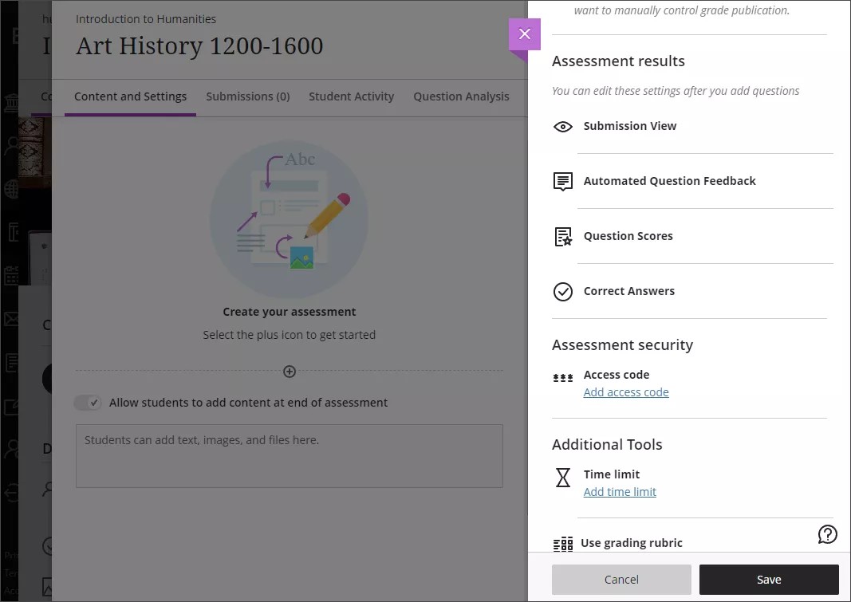
Task: Open the Student Activity tab
Action: click(x=351, y=96)
